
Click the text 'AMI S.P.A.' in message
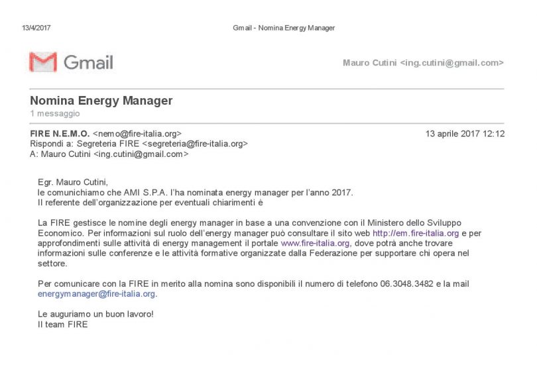pos(146,193)
